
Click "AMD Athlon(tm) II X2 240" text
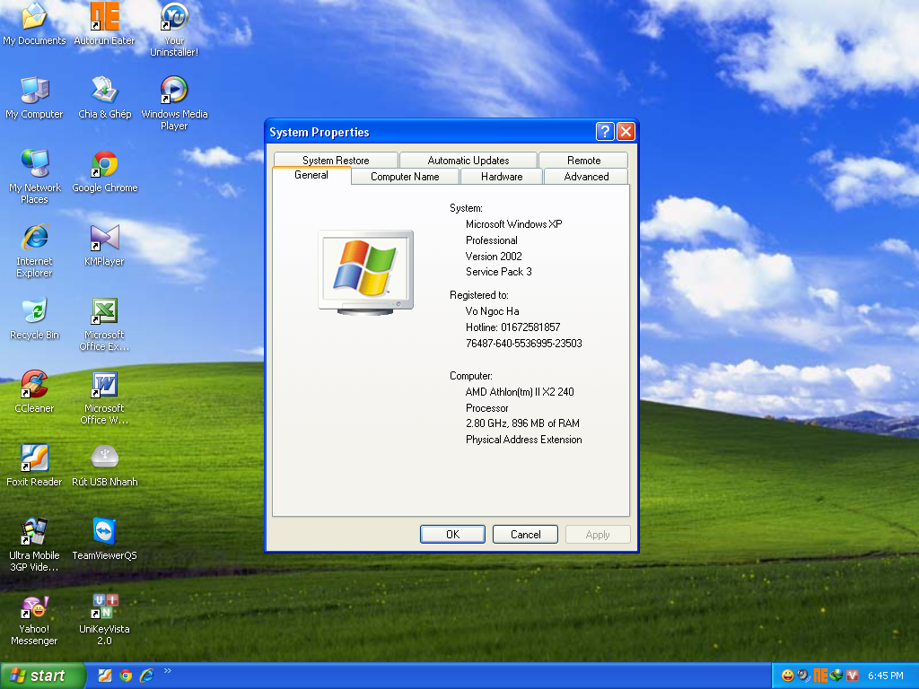520,392
